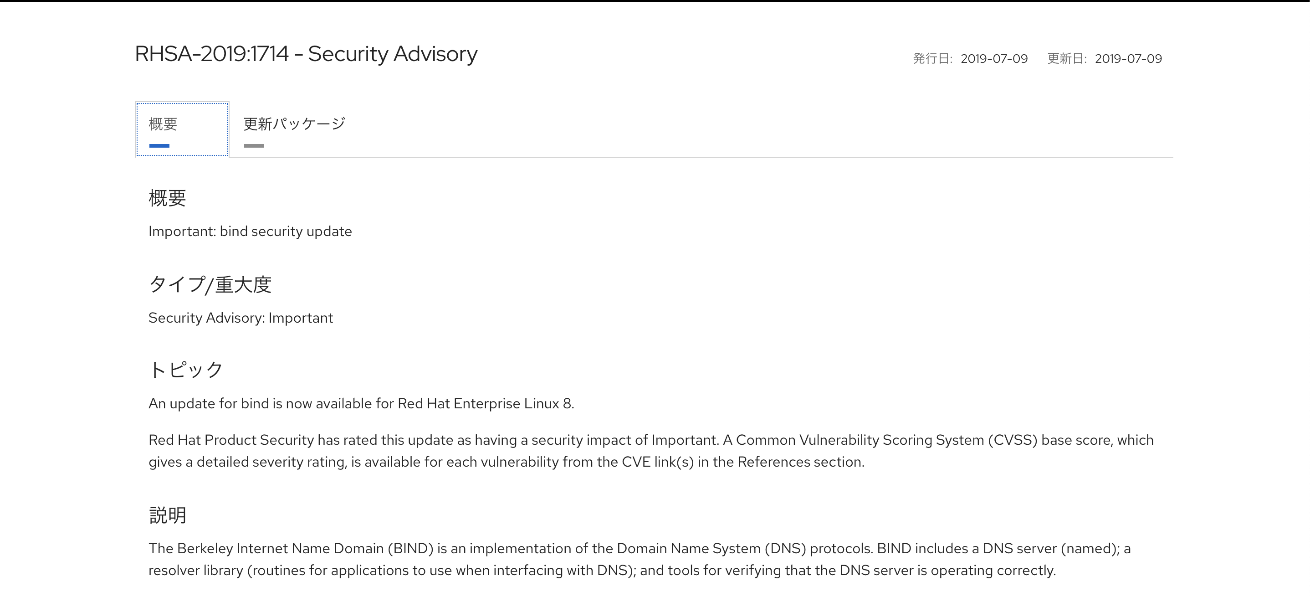1310x597 pixels.
Task: Select the 発行日 date value 2019-07-09
Action: [994, 59]
